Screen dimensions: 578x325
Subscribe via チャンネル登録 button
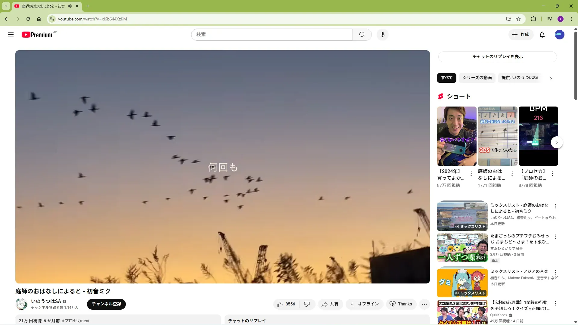pos(106,304)
